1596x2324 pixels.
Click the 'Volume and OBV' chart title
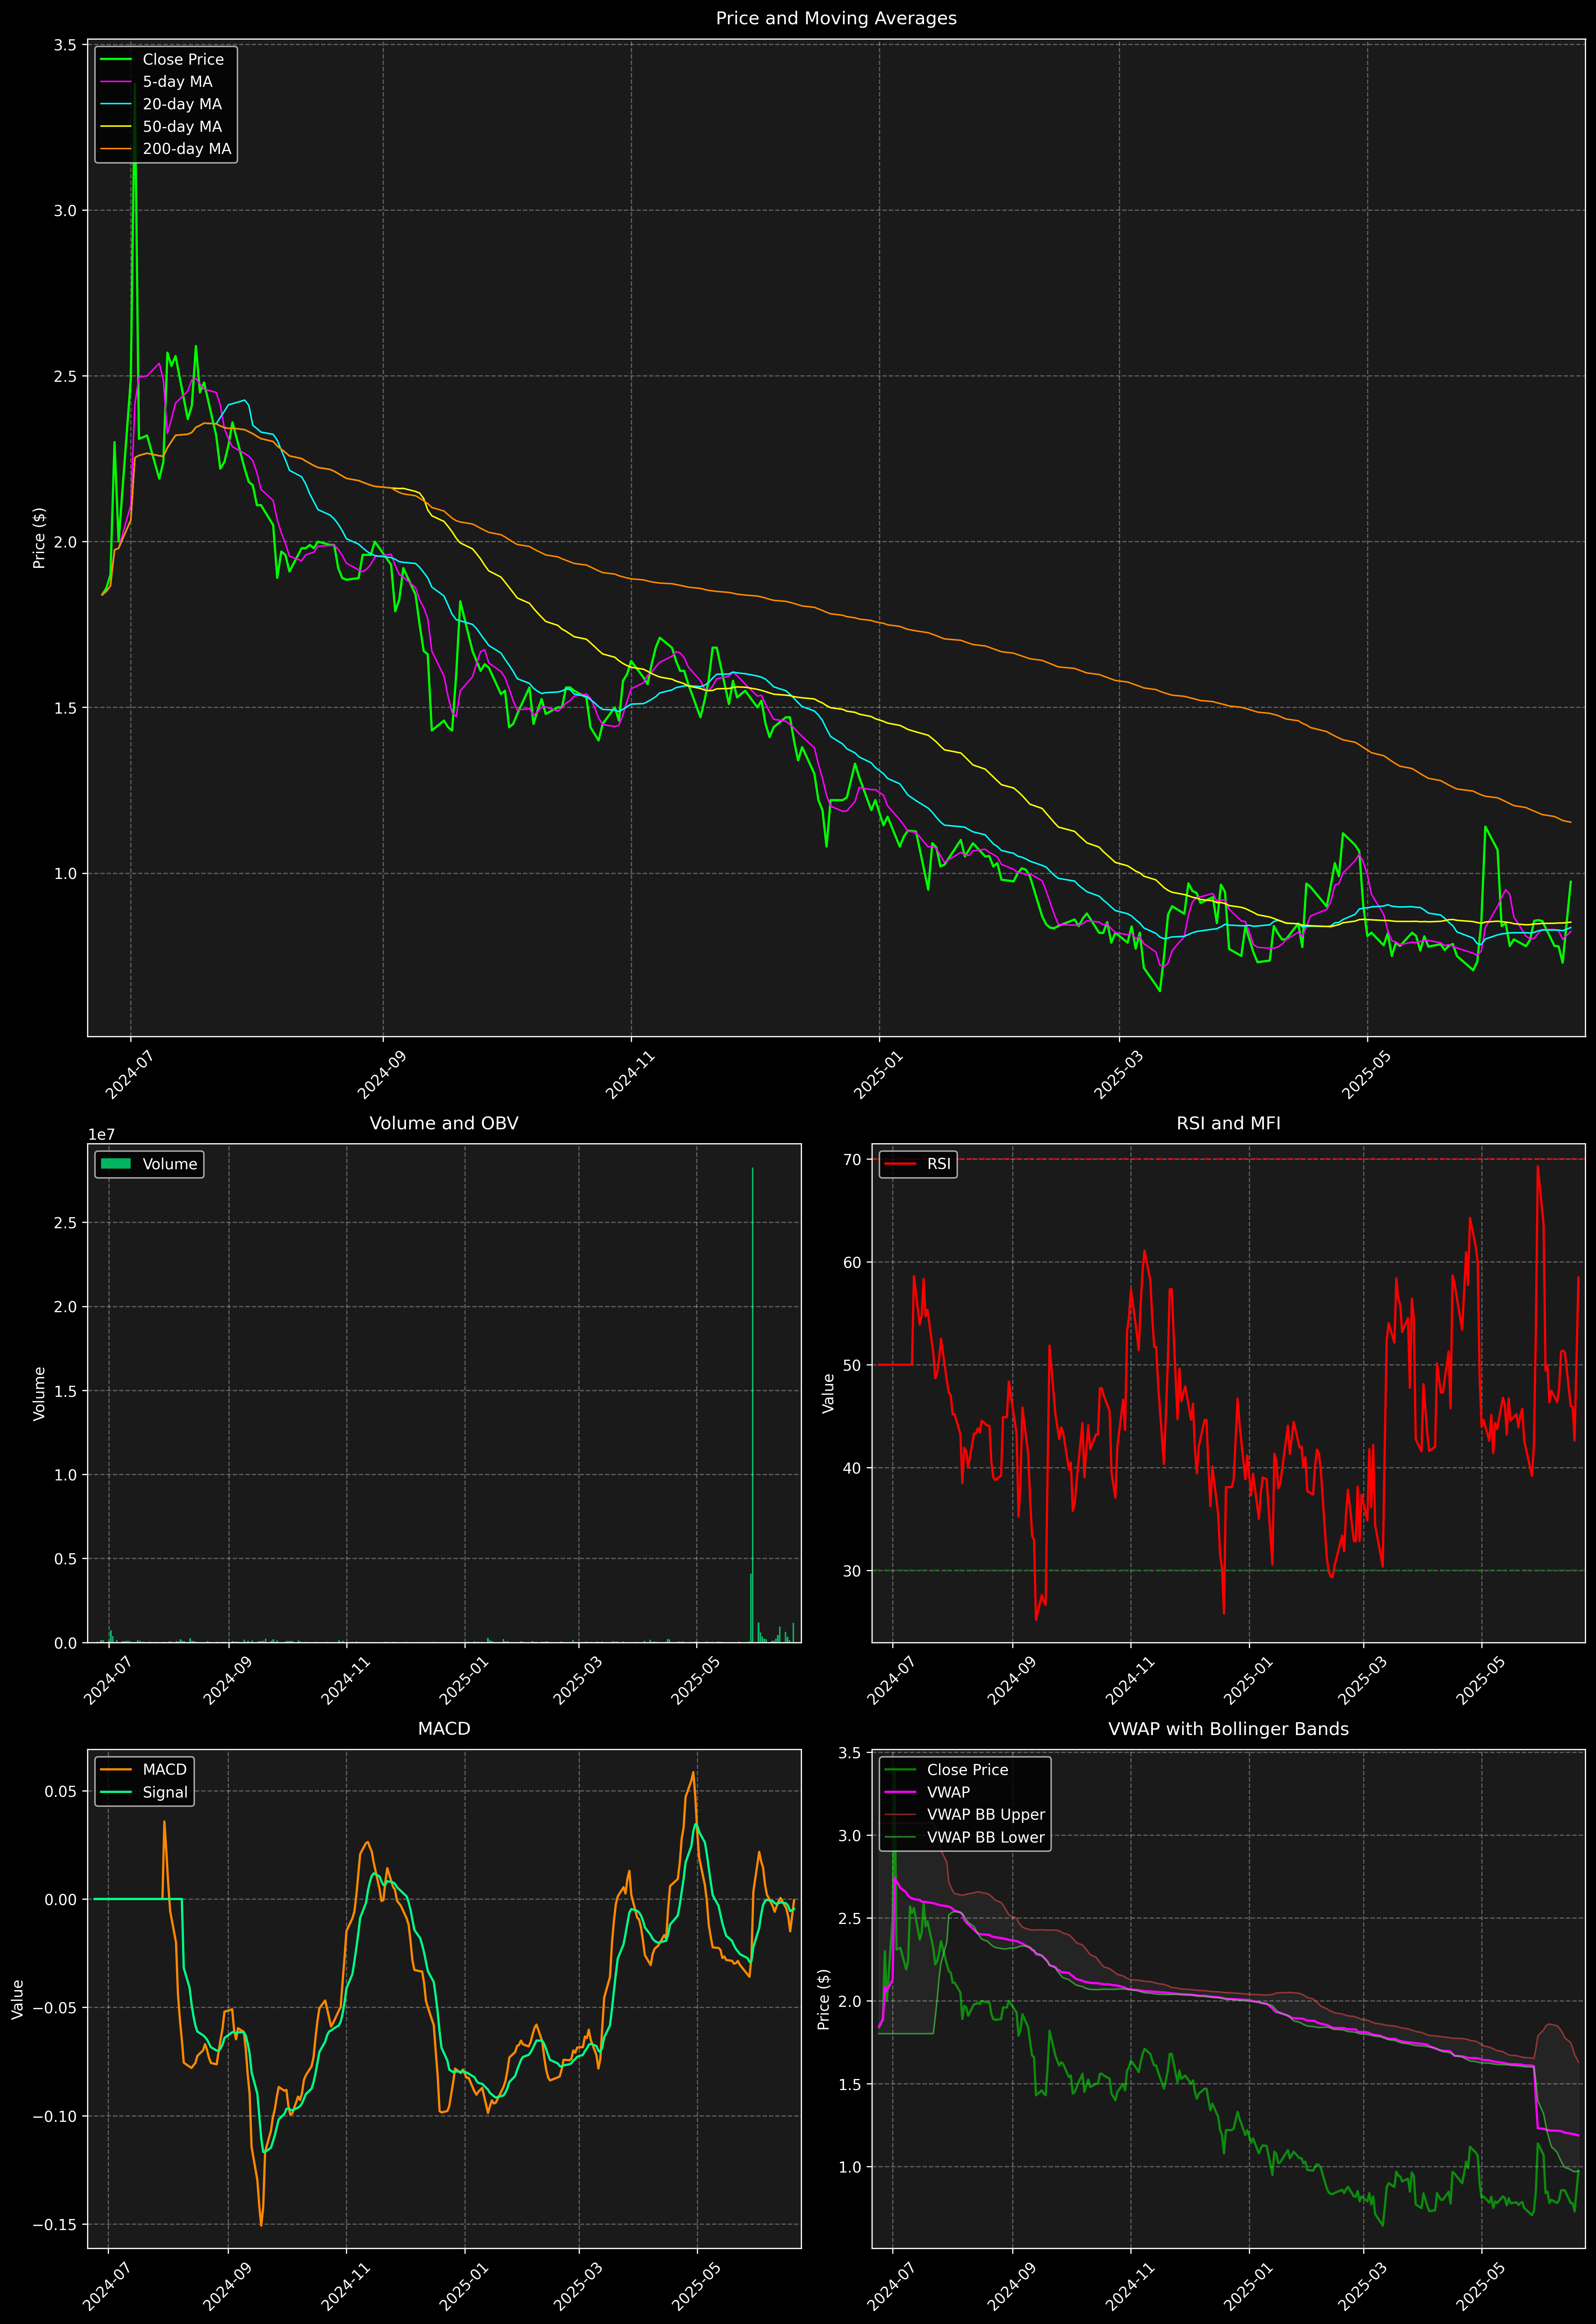pos(444,1123)
